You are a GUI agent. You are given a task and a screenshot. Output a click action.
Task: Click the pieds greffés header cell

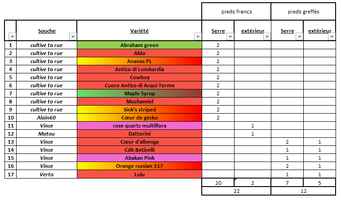pyautogui.click(x=303, y=12)
